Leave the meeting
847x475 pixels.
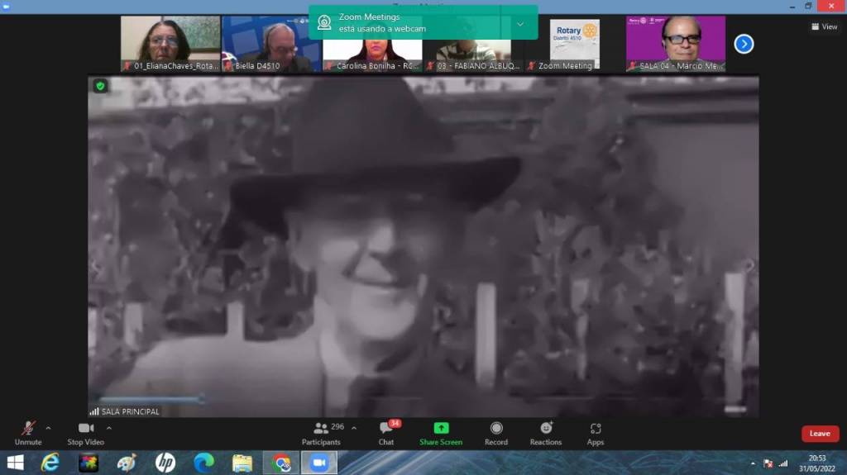tap(820, 434)
